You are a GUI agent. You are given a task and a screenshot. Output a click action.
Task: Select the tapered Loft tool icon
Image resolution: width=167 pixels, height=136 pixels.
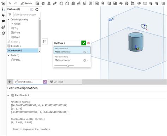pos(49,4)
